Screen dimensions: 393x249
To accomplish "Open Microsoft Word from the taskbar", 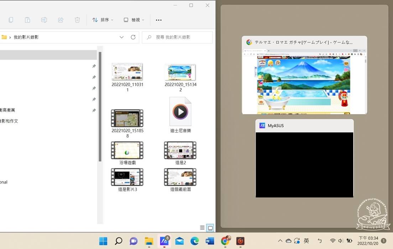I will point(209,241).
